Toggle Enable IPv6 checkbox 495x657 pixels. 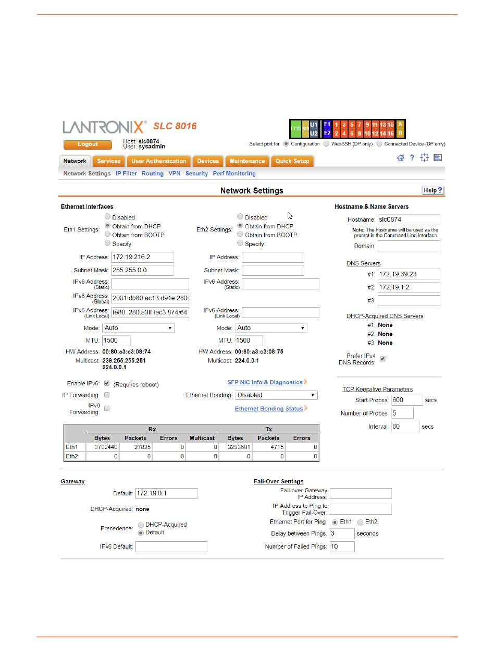(x=107, y=383)
